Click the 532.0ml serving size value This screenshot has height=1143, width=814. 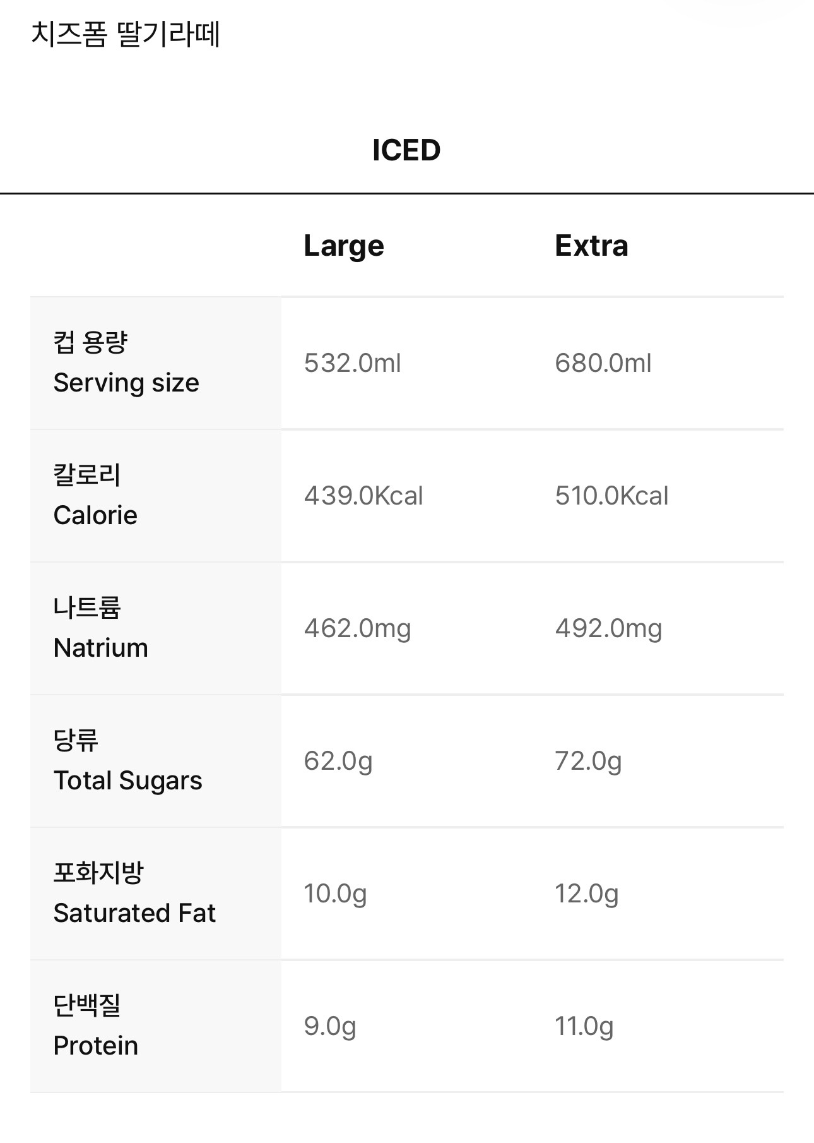(352, 364)
